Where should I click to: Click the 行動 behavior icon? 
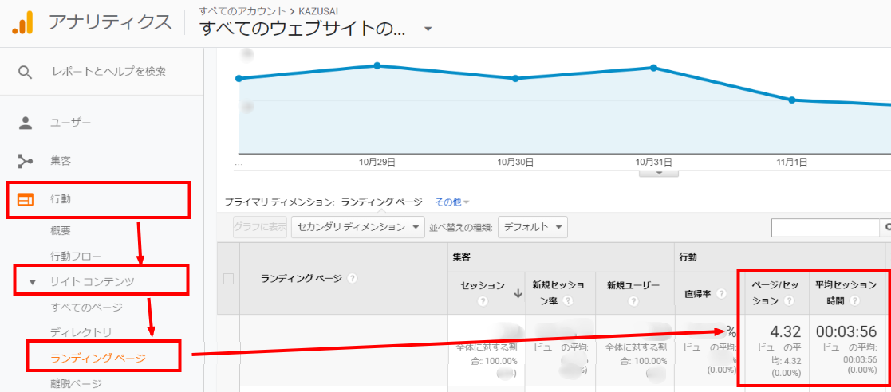point(26,199)
